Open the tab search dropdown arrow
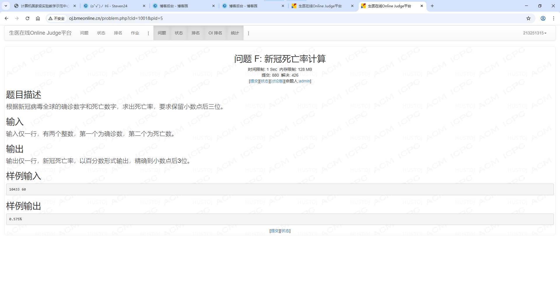560x303 pixels. (6, 6)
